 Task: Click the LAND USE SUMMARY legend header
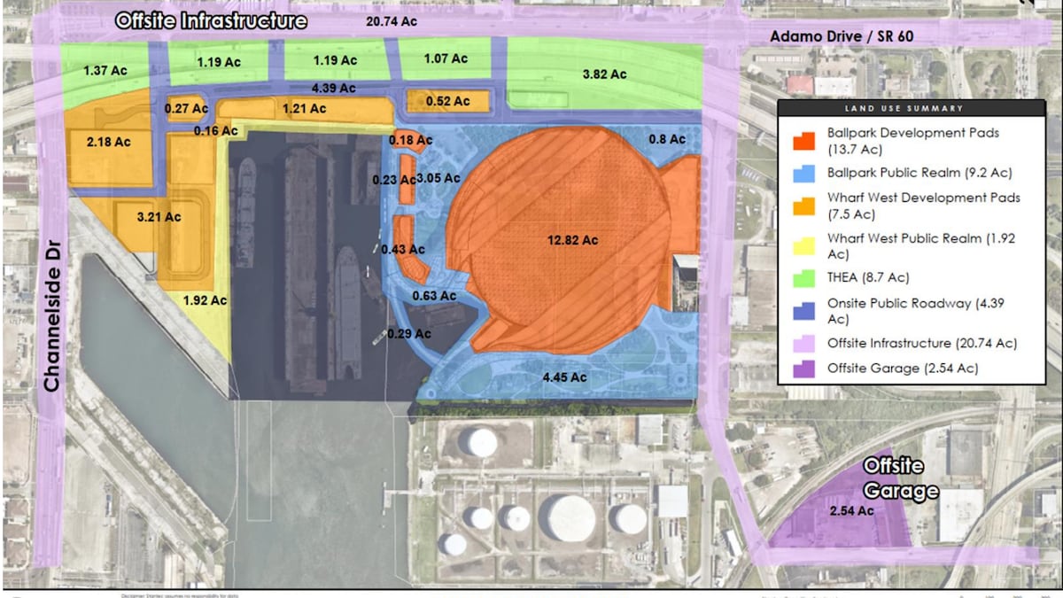pos(911,108)
